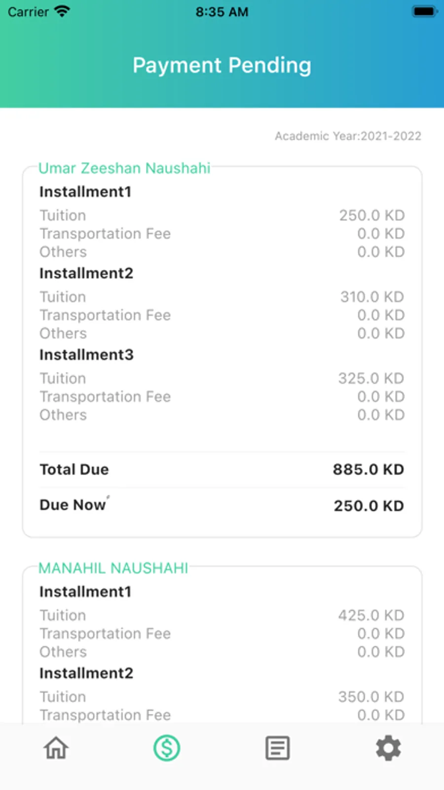The image size is (444, 790).
Task: Tap the 425.0 KD tuition amount
Action: (371, 615)
